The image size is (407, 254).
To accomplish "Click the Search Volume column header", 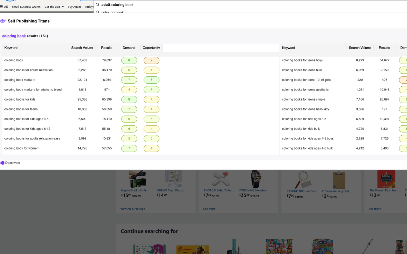I will click(82, 48).
